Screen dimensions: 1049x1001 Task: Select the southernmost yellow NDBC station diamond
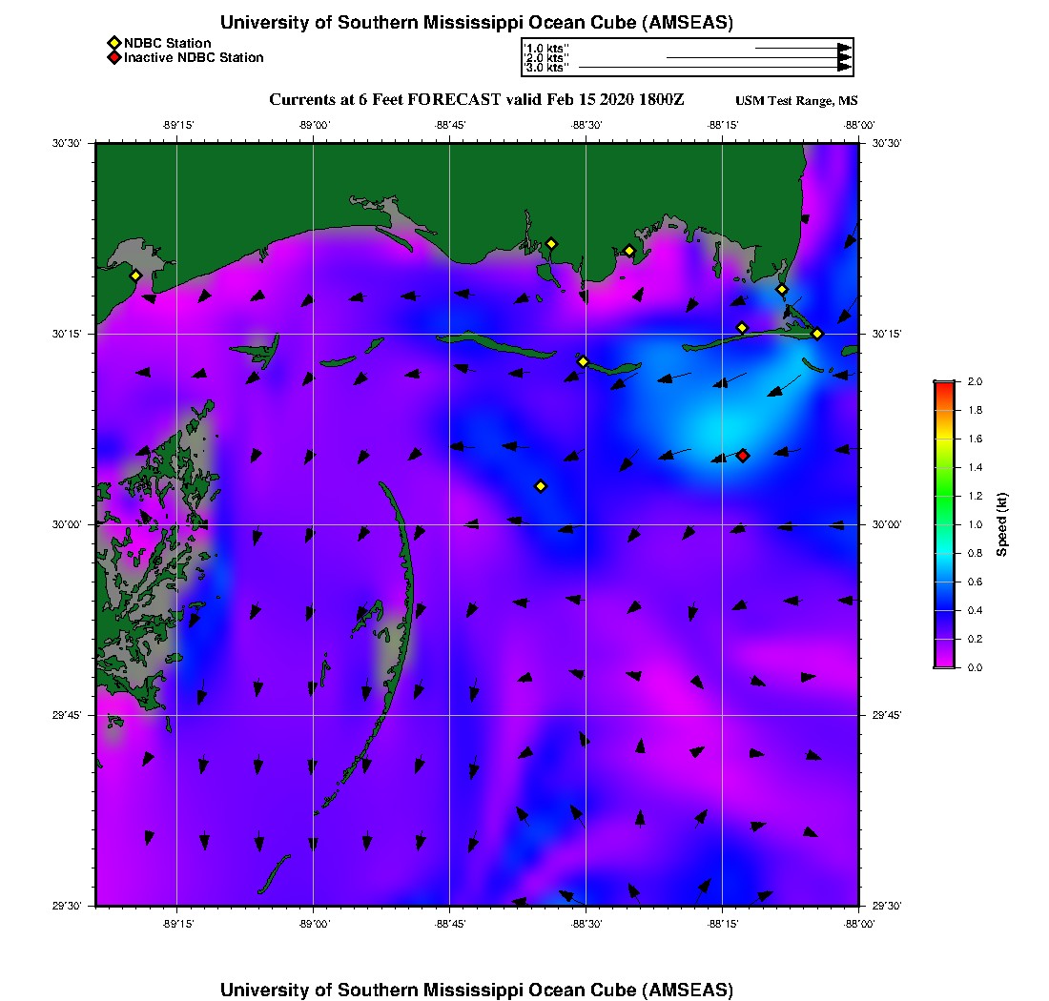pyautogui.click(x=541, y=486)
